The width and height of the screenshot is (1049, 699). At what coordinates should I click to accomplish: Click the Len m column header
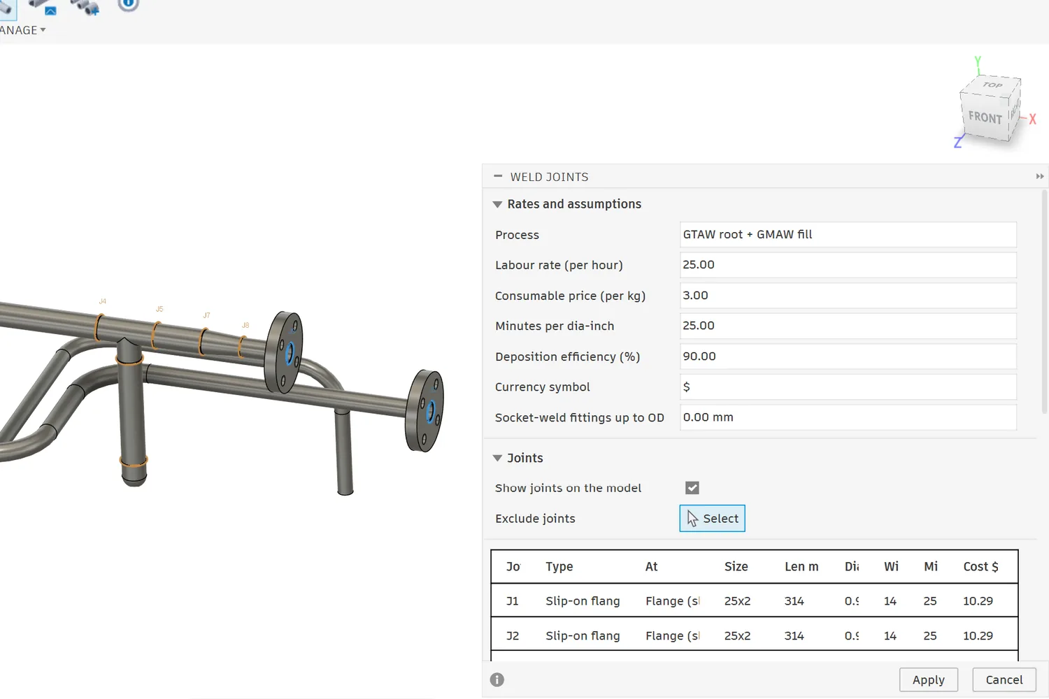pos(801,566)
